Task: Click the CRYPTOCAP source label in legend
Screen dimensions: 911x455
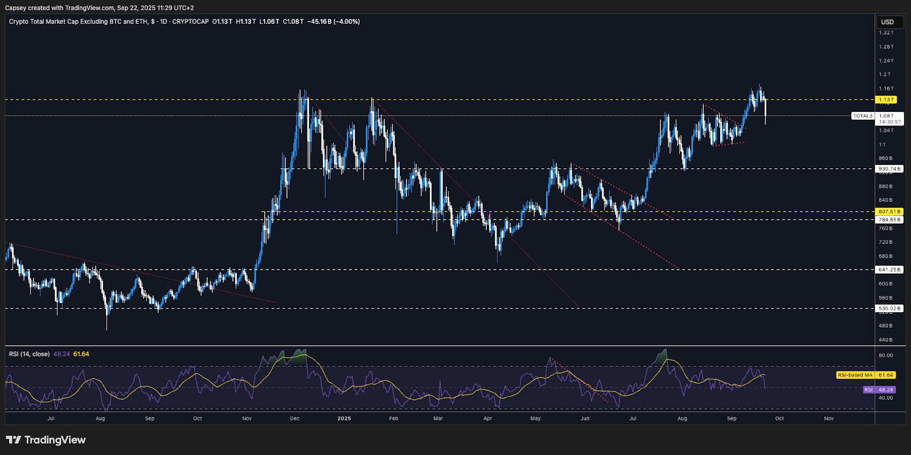Action: coord(191,22)
